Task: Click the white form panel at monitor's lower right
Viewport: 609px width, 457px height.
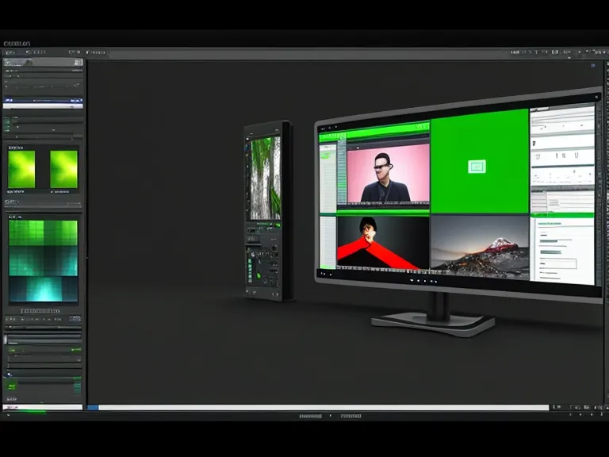Action: coord(562,251)
